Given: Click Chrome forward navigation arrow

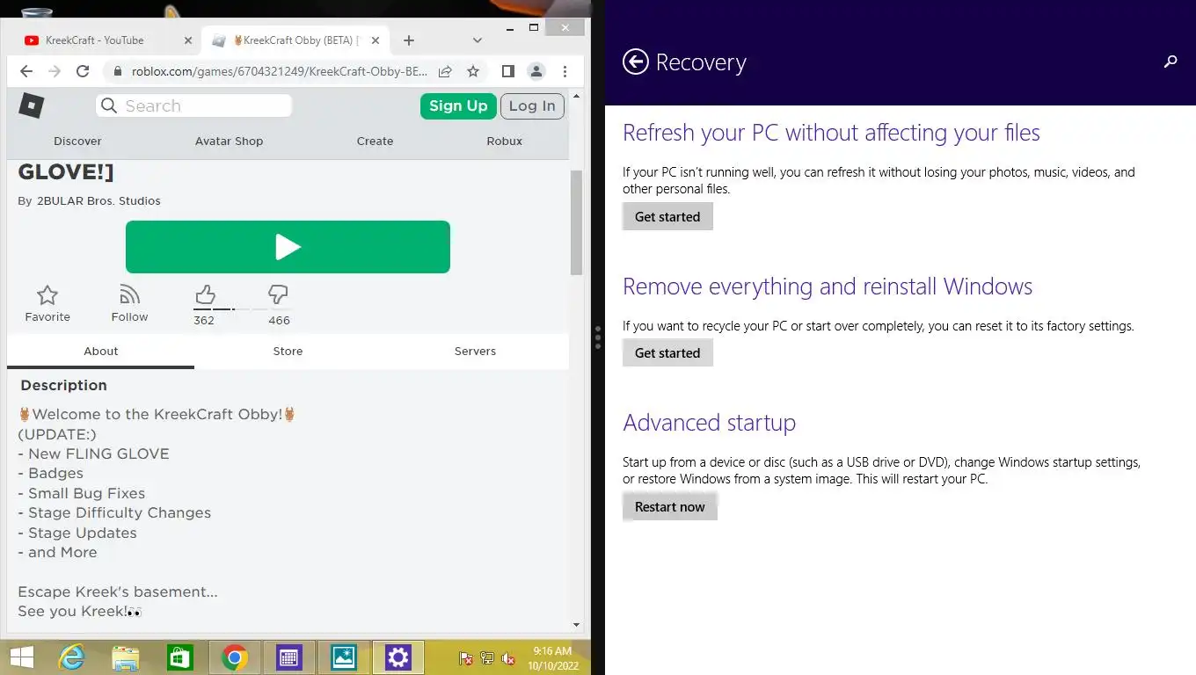Looking at the screenshot, I should click(x=55, y=71).
